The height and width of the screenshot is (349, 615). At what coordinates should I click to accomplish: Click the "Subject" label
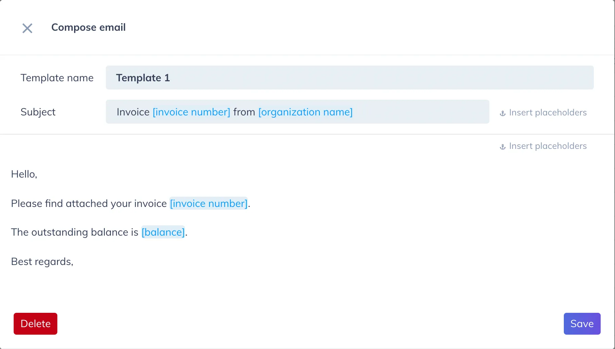tap(38, 112)
